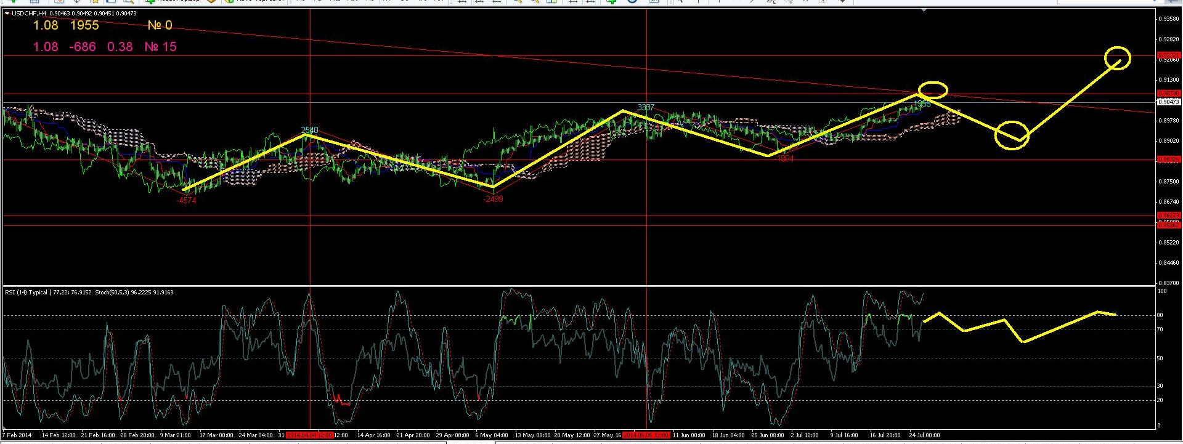Click the red 2014.04.04 date marker
Screen dimensions: 1183x444
[309, 435]
